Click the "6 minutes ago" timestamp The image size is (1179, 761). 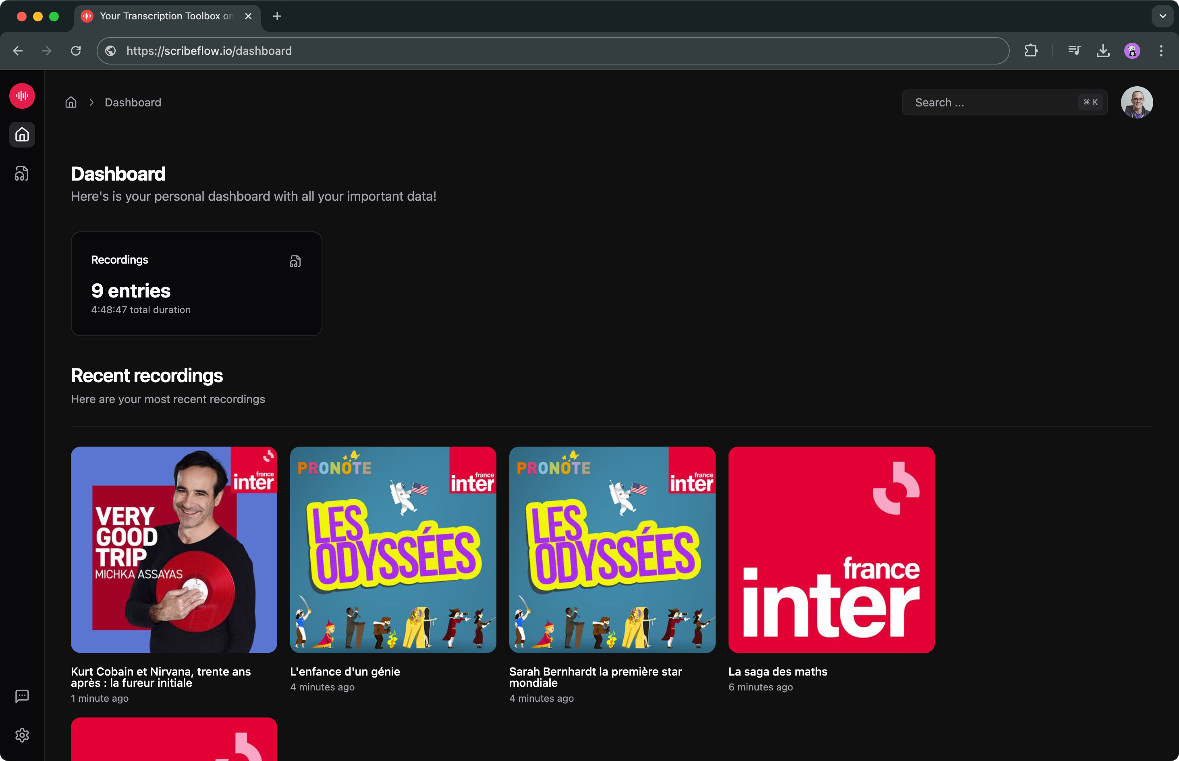pos(761,687)
